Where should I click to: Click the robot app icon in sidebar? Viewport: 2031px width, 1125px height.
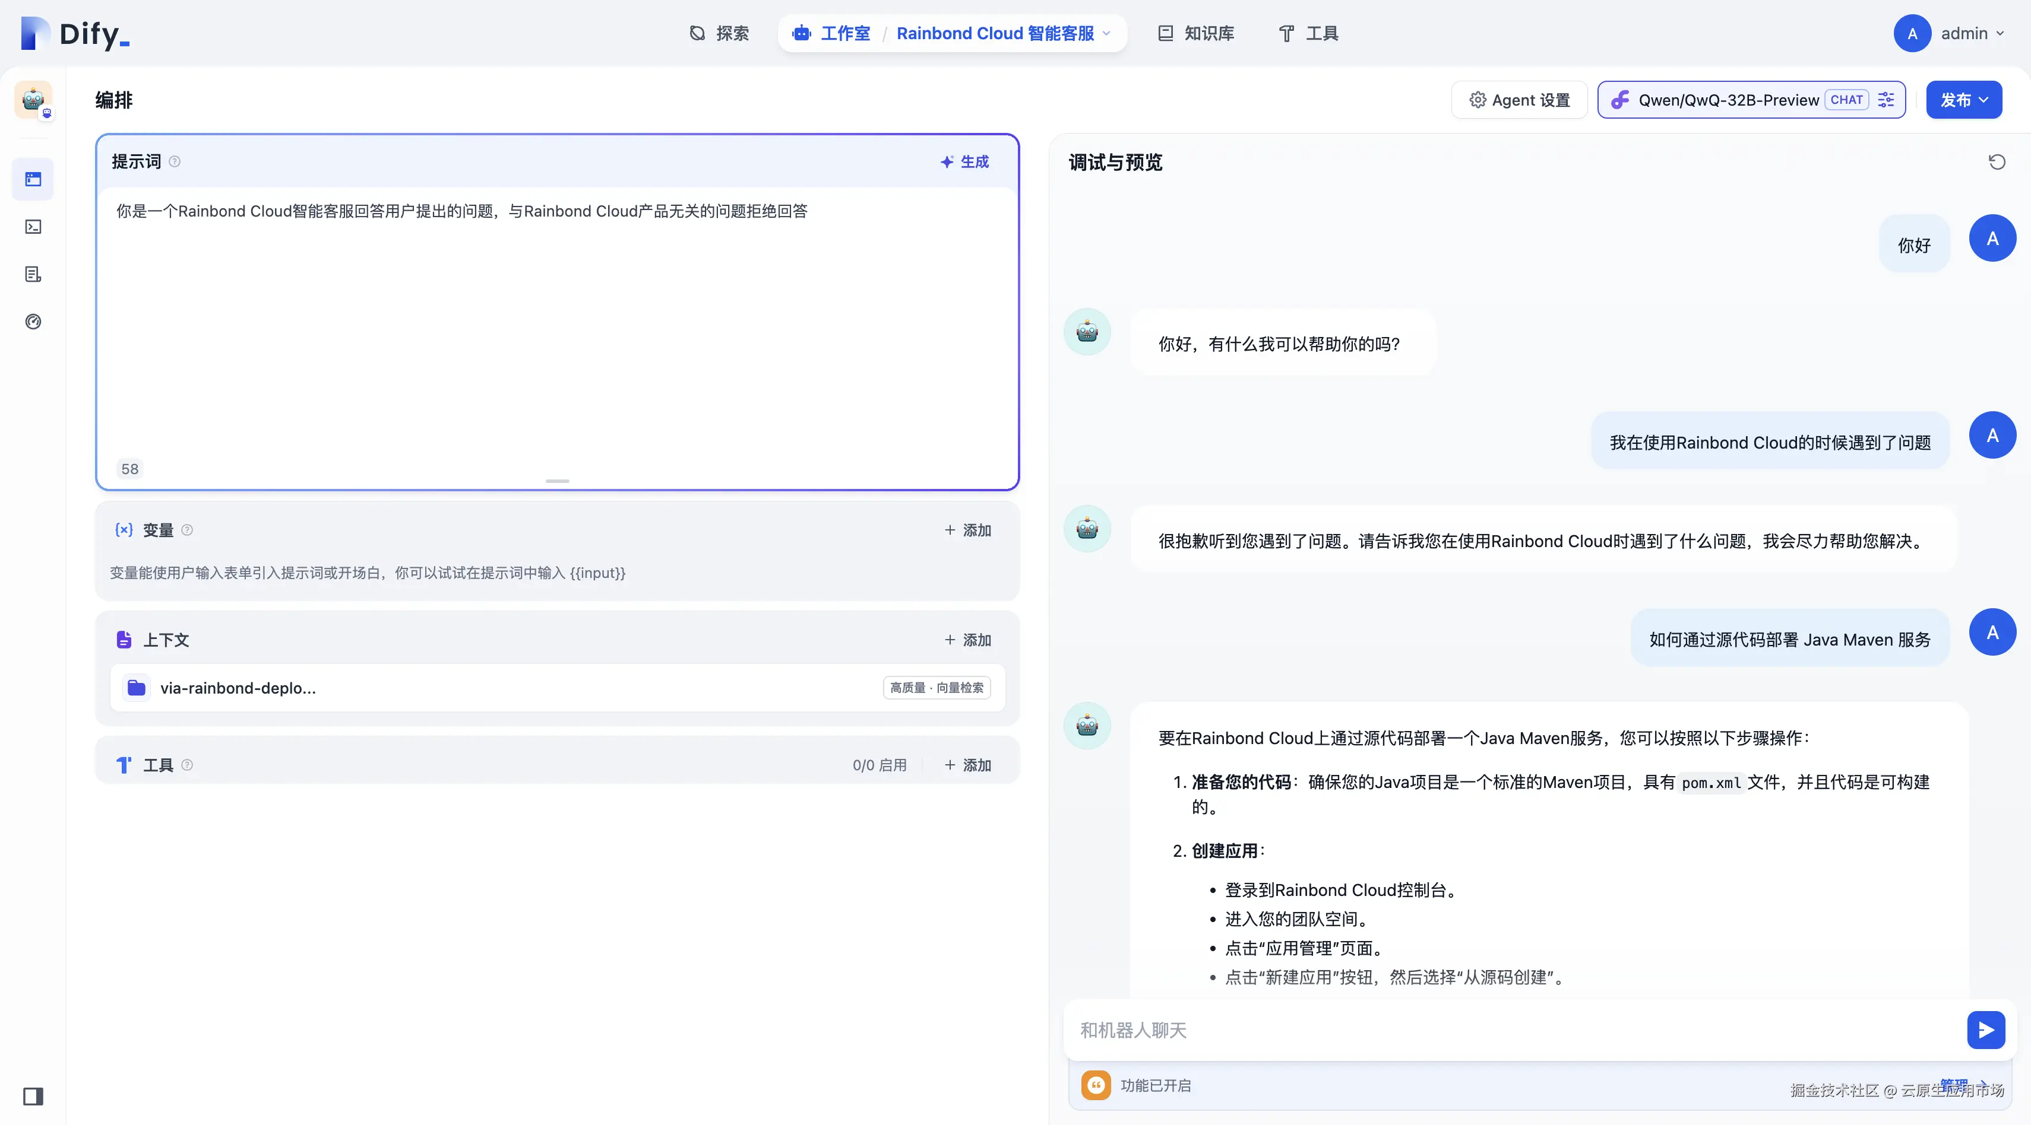coord(33,100)
